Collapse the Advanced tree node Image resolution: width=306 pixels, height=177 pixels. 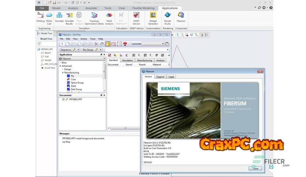[x=60, y=66]
